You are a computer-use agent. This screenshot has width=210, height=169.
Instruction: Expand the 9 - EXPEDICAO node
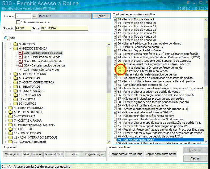6,129
